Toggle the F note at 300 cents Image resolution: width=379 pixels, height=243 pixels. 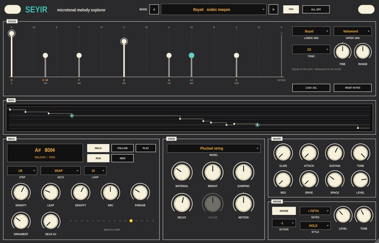tap(79, 55)
